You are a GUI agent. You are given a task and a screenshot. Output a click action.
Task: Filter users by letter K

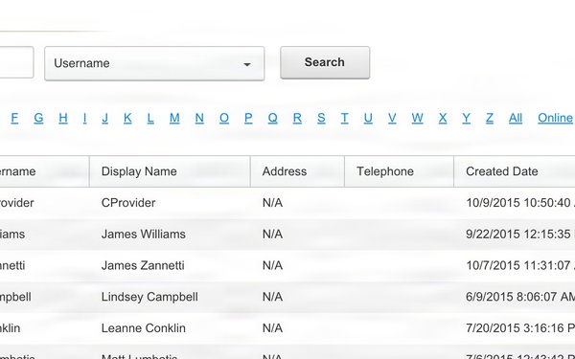(x=127, y=118)
